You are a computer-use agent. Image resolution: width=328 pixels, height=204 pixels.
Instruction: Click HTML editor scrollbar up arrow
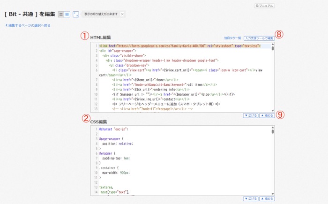[x=273, y=44]
